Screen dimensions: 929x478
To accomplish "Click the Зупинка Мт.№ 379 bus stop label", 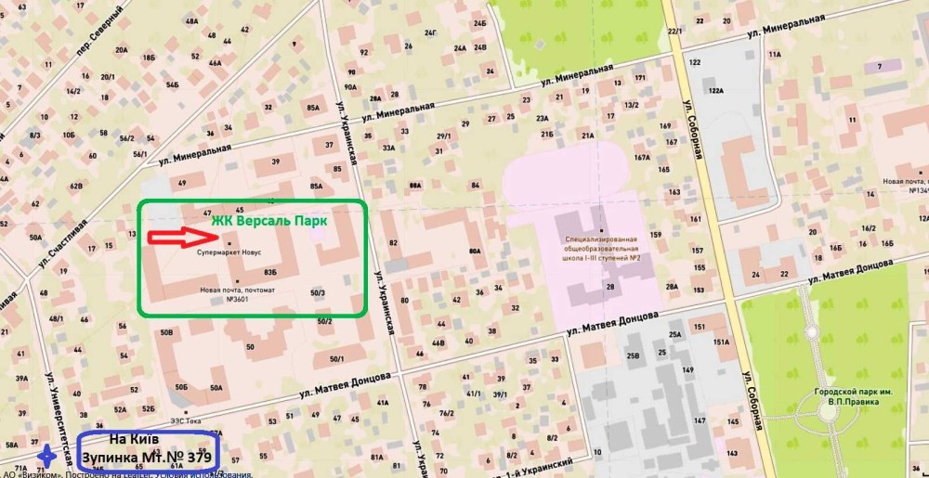I will (x=147, y=458).
